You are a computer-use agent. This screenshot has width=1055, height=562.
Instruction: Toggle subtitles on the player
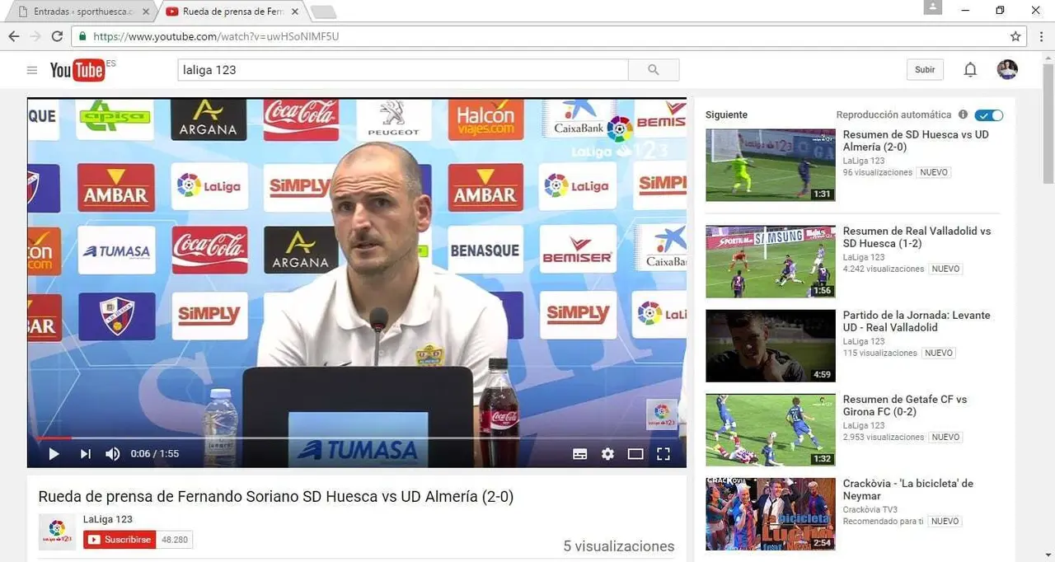coord(580,453)
